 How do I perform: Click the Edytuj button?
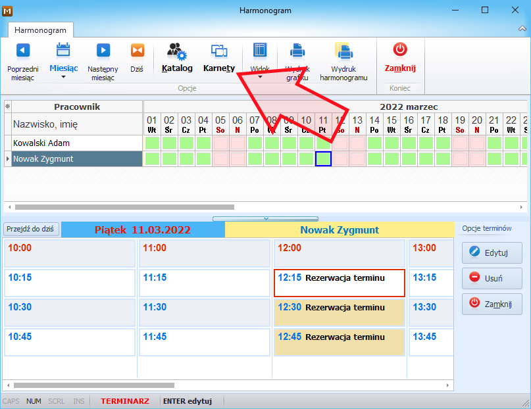pos(492,253)
